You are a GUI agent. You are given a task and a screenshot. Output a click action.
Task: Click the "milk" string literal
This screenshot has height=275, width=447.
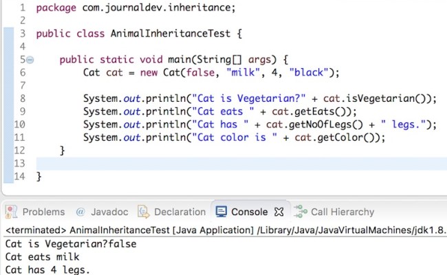pos(243,72)
